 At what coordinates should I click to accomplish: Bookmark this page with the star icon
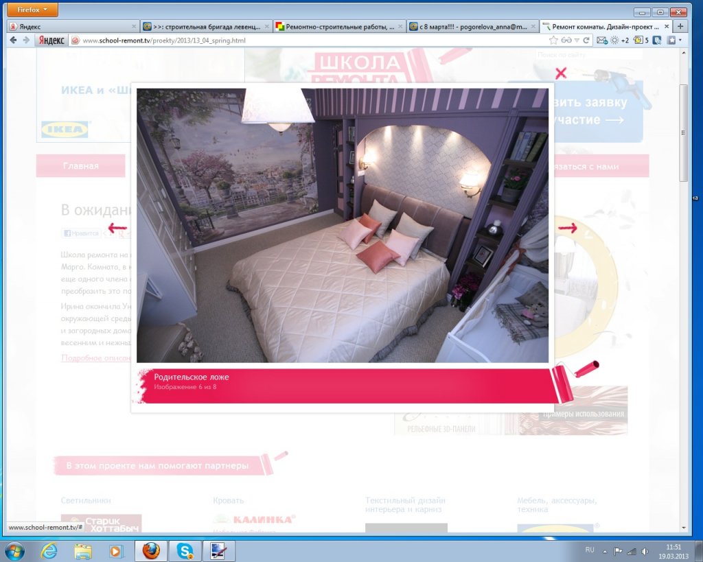coord(554,40)
